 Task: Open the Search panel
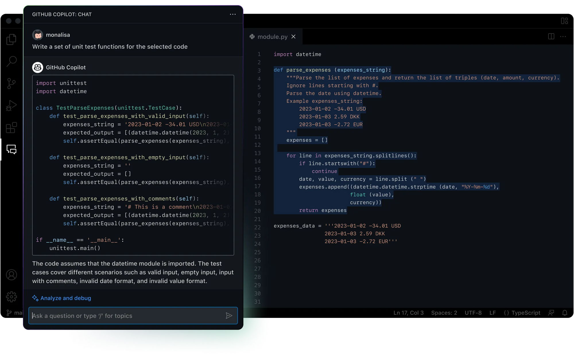(x=11, y=61)
